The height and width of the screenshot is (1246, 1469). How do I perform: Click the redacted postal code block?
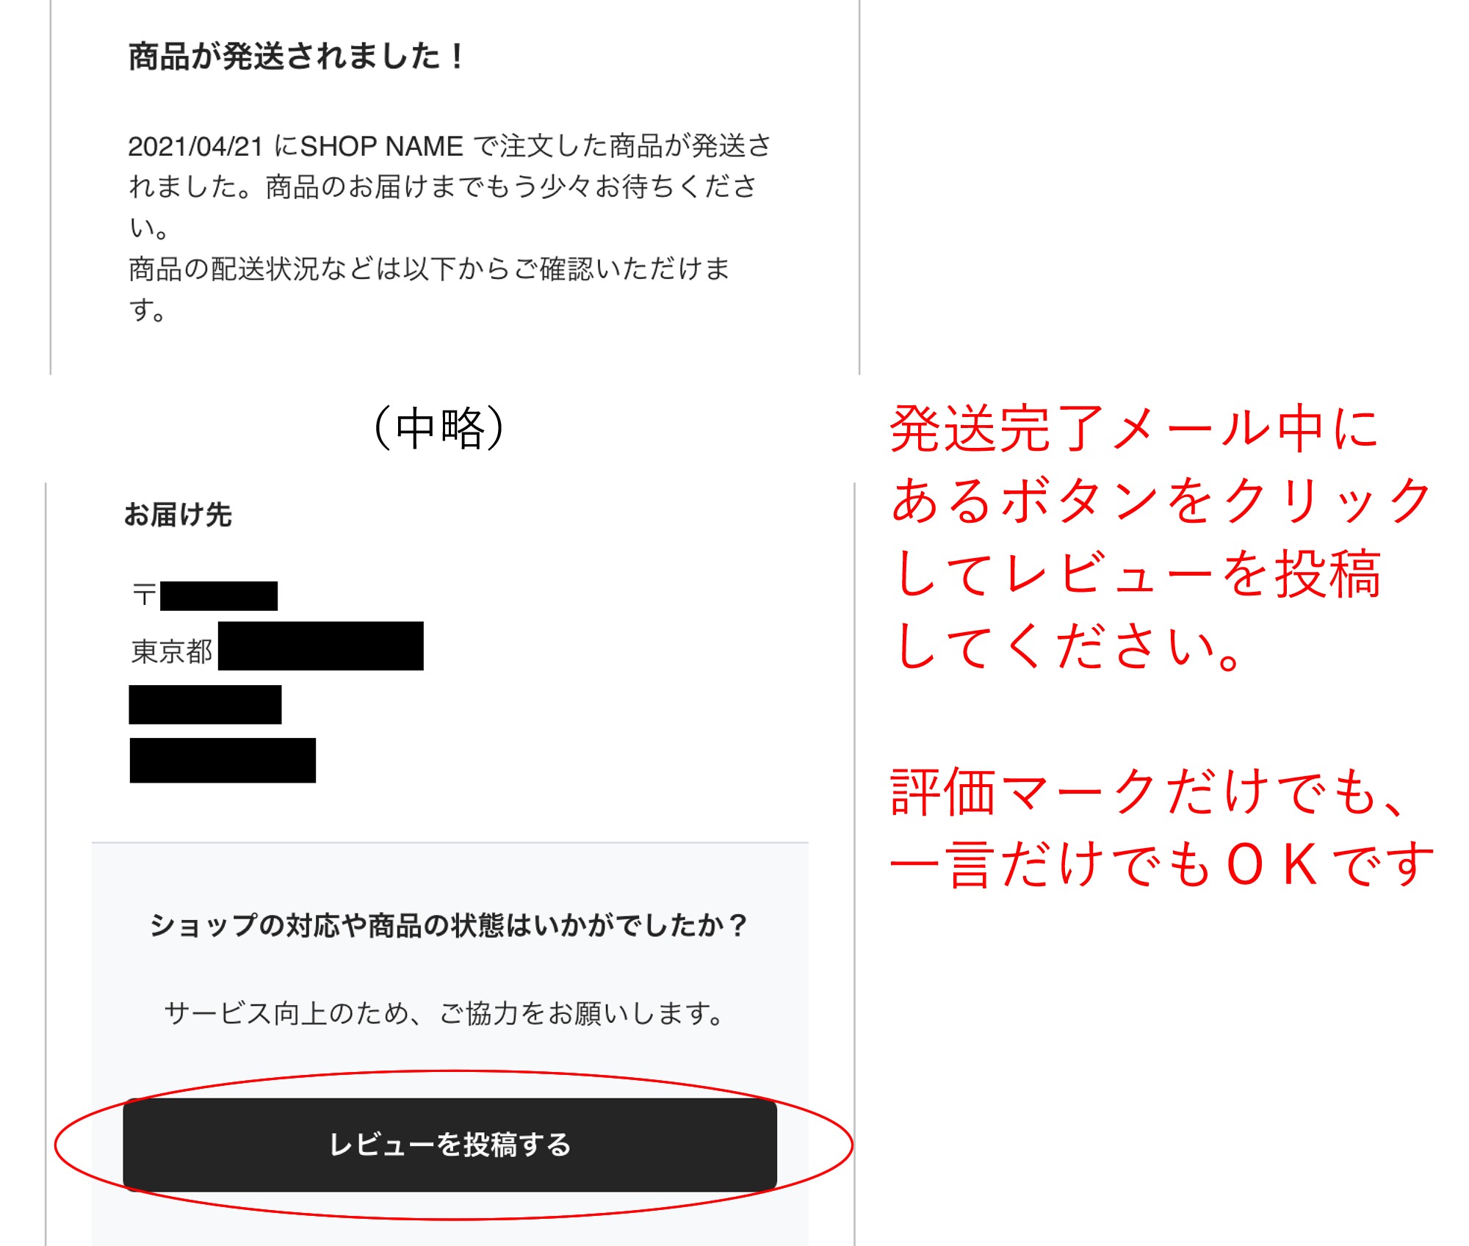click(219, 595)
